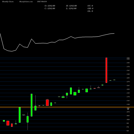Click the 1270 price axis label
This screenshot has width=134, height=134.
tap(128, 82)
